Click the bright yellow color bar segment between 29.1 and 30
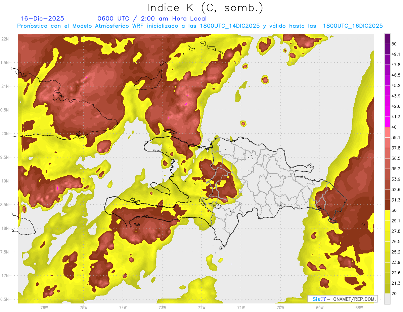This screenshot has width=403, height=312. click(388, 215)
